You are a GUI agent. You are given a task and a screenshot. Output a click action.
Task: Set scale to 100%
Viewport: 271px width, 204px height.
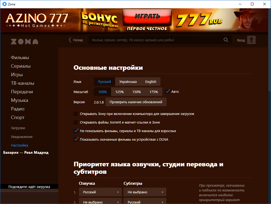102,92
